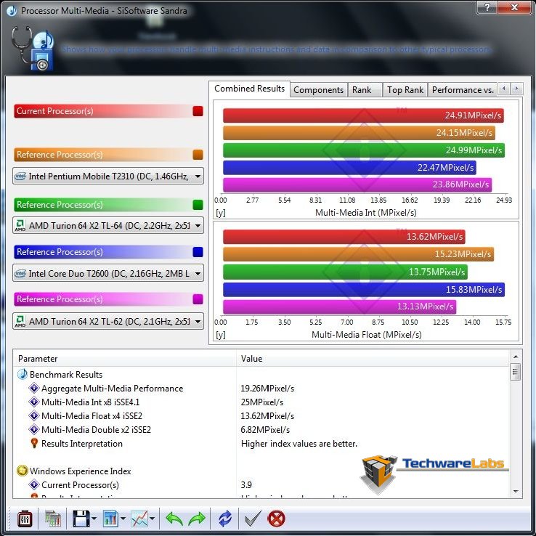This screenshot has height=536, width=536.
Task: Open the save icon's dropdown arrow
Action: [x=94, y=519]
